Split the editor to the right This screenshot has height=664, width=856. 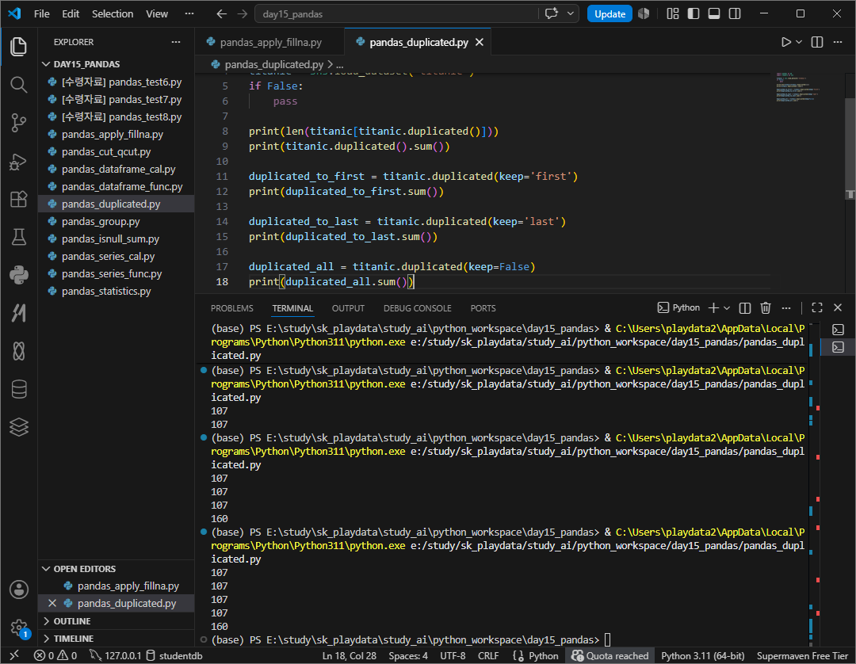point(816,42)
